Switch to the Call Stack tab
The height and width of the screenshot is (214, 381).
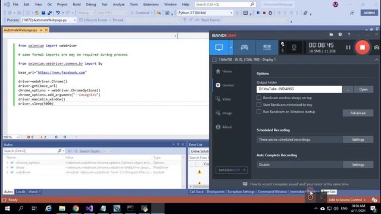point(196,191)
